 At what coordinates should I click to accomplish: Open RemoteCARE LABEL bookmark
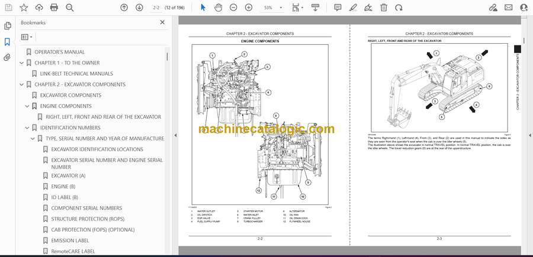click(73, 251)
